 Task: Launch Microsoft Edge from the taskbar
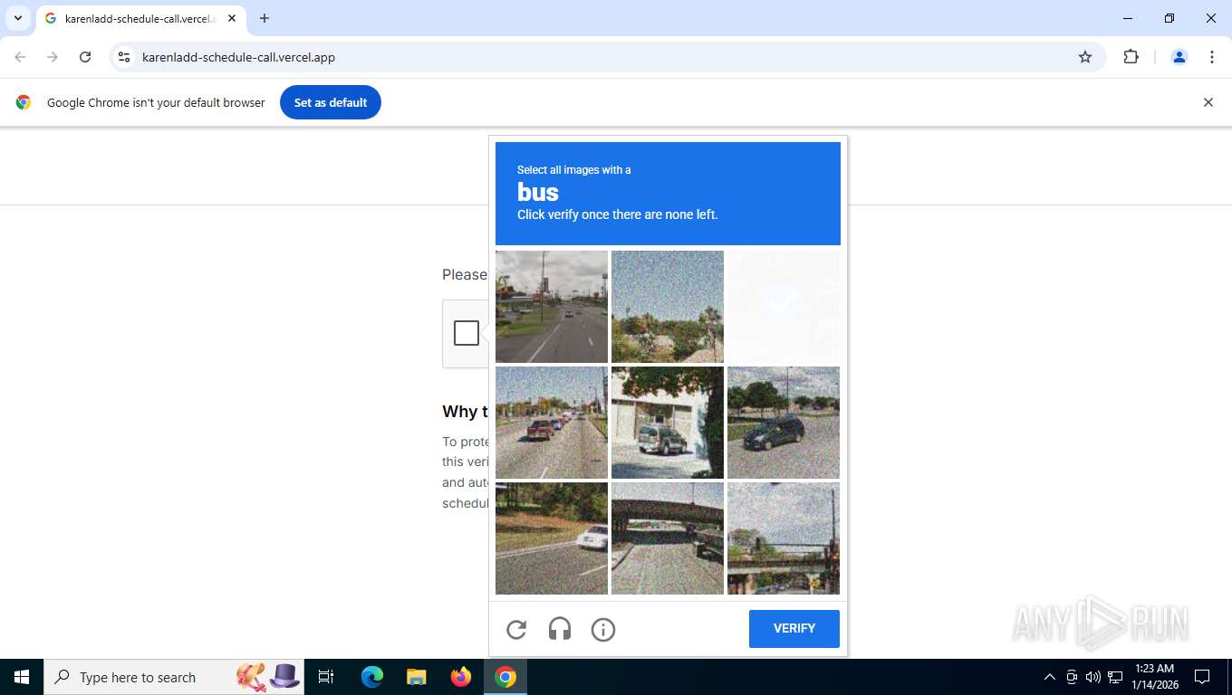click(x=372, y=677)
